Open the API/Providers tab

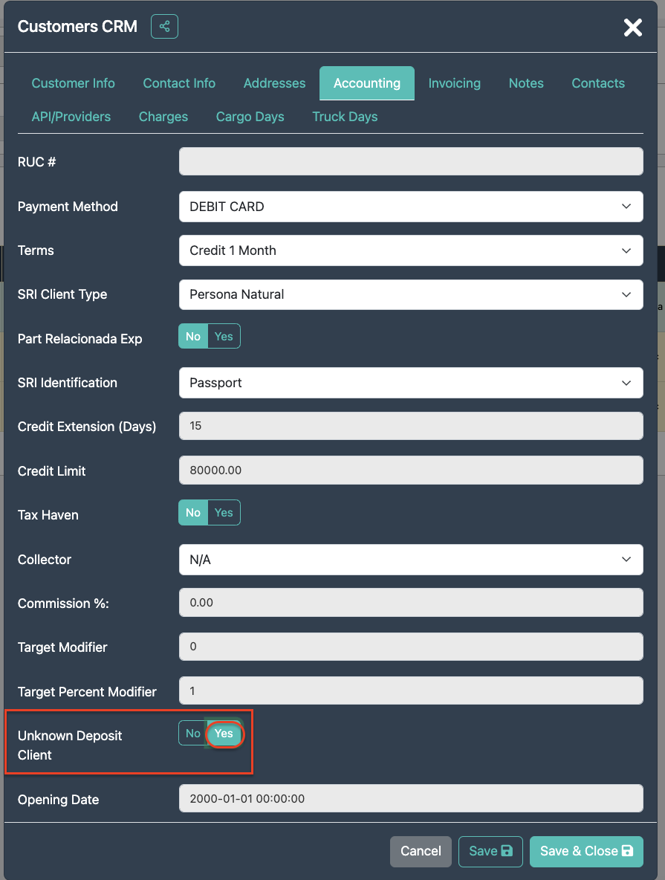pyautogui.click(x=71, y=117)
